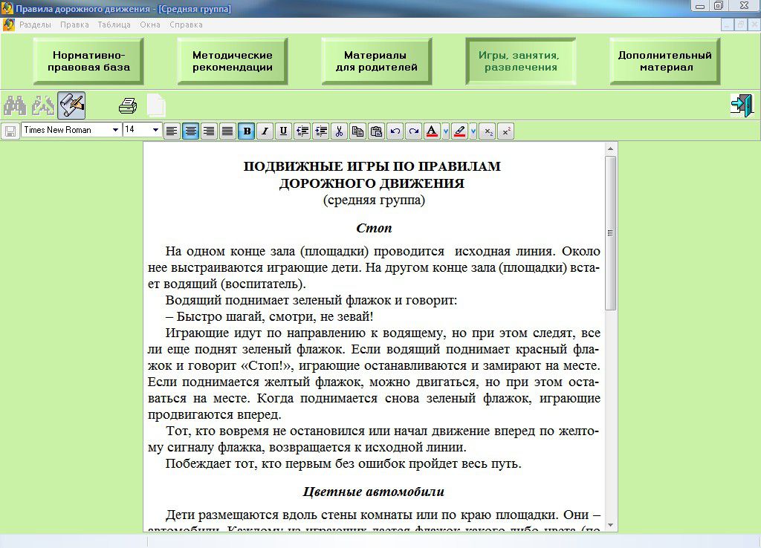Image resolution: width=761 pixels, height=548 pixels.
Task: Increase the paragraph indent
Action: click(x=321, y=131)
